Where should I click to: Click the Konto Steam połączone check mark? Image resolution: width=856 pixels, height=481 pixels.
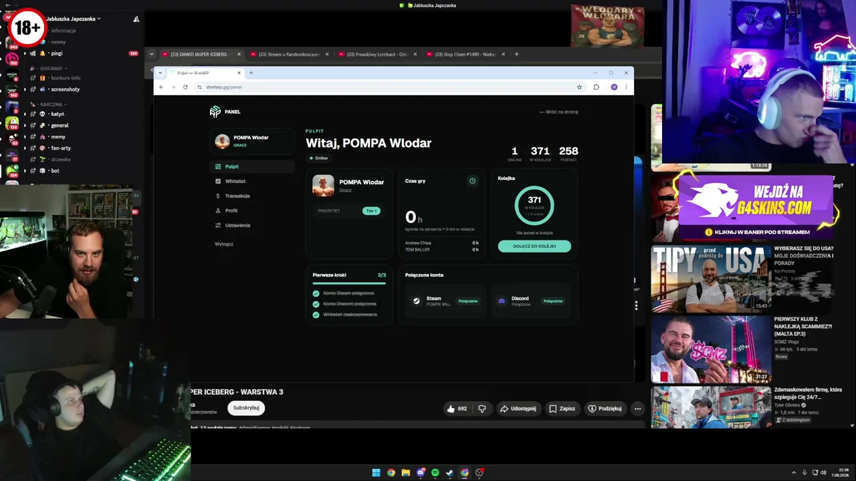click(316, 293)
